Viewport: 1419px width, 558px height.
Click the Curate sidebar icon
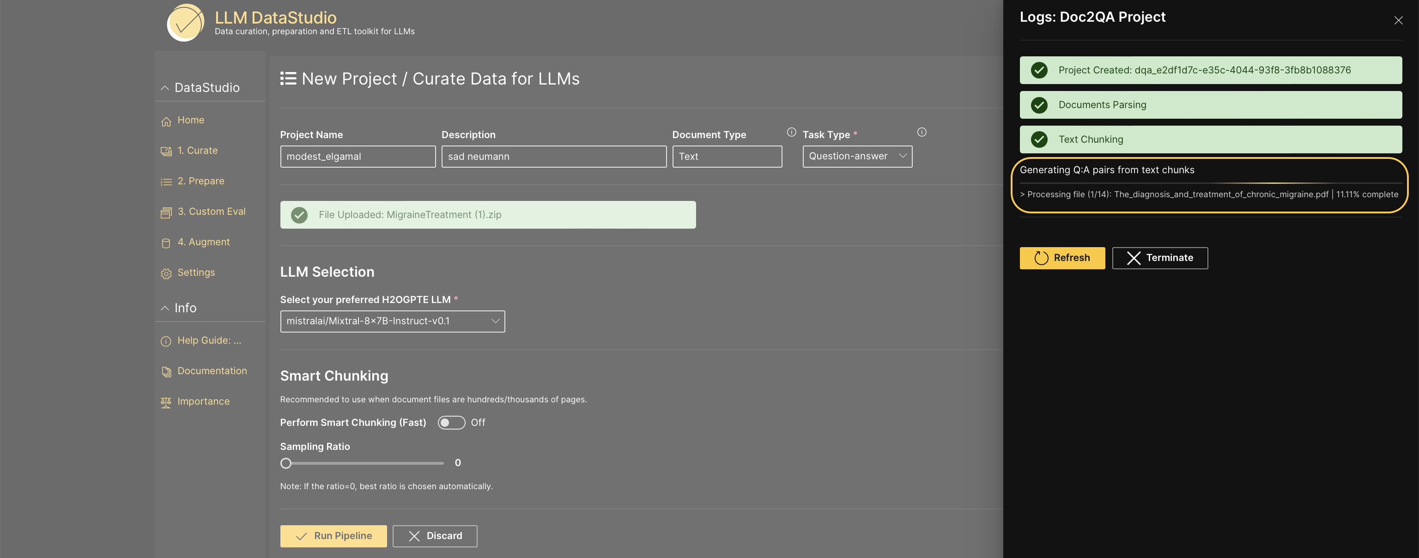(x=166, y=152)
